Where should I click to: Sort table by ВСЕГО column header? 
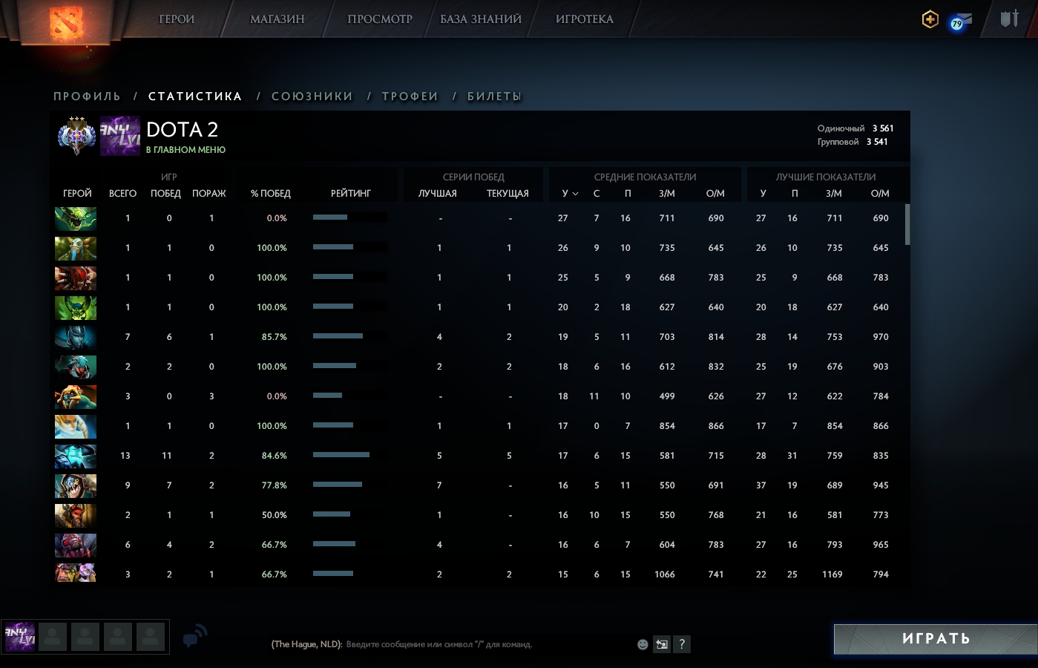[122, 194]
